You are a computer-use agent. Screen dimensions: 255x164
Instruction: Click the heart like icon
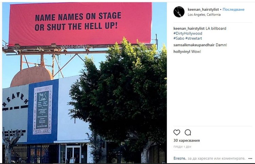click(177, 132)
